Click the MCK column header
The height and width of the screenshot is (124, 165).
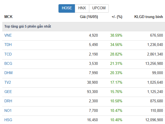8,17
